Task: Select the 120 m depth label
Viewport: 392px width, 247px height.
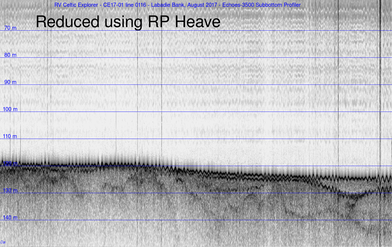Action: tap(10, 163)
